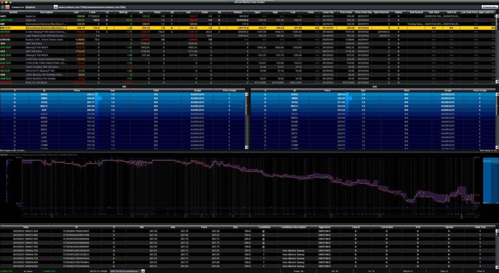Select the SPX symbol row
The width and height of the screenshot is (499, 273).
click(x=248, y=44)
